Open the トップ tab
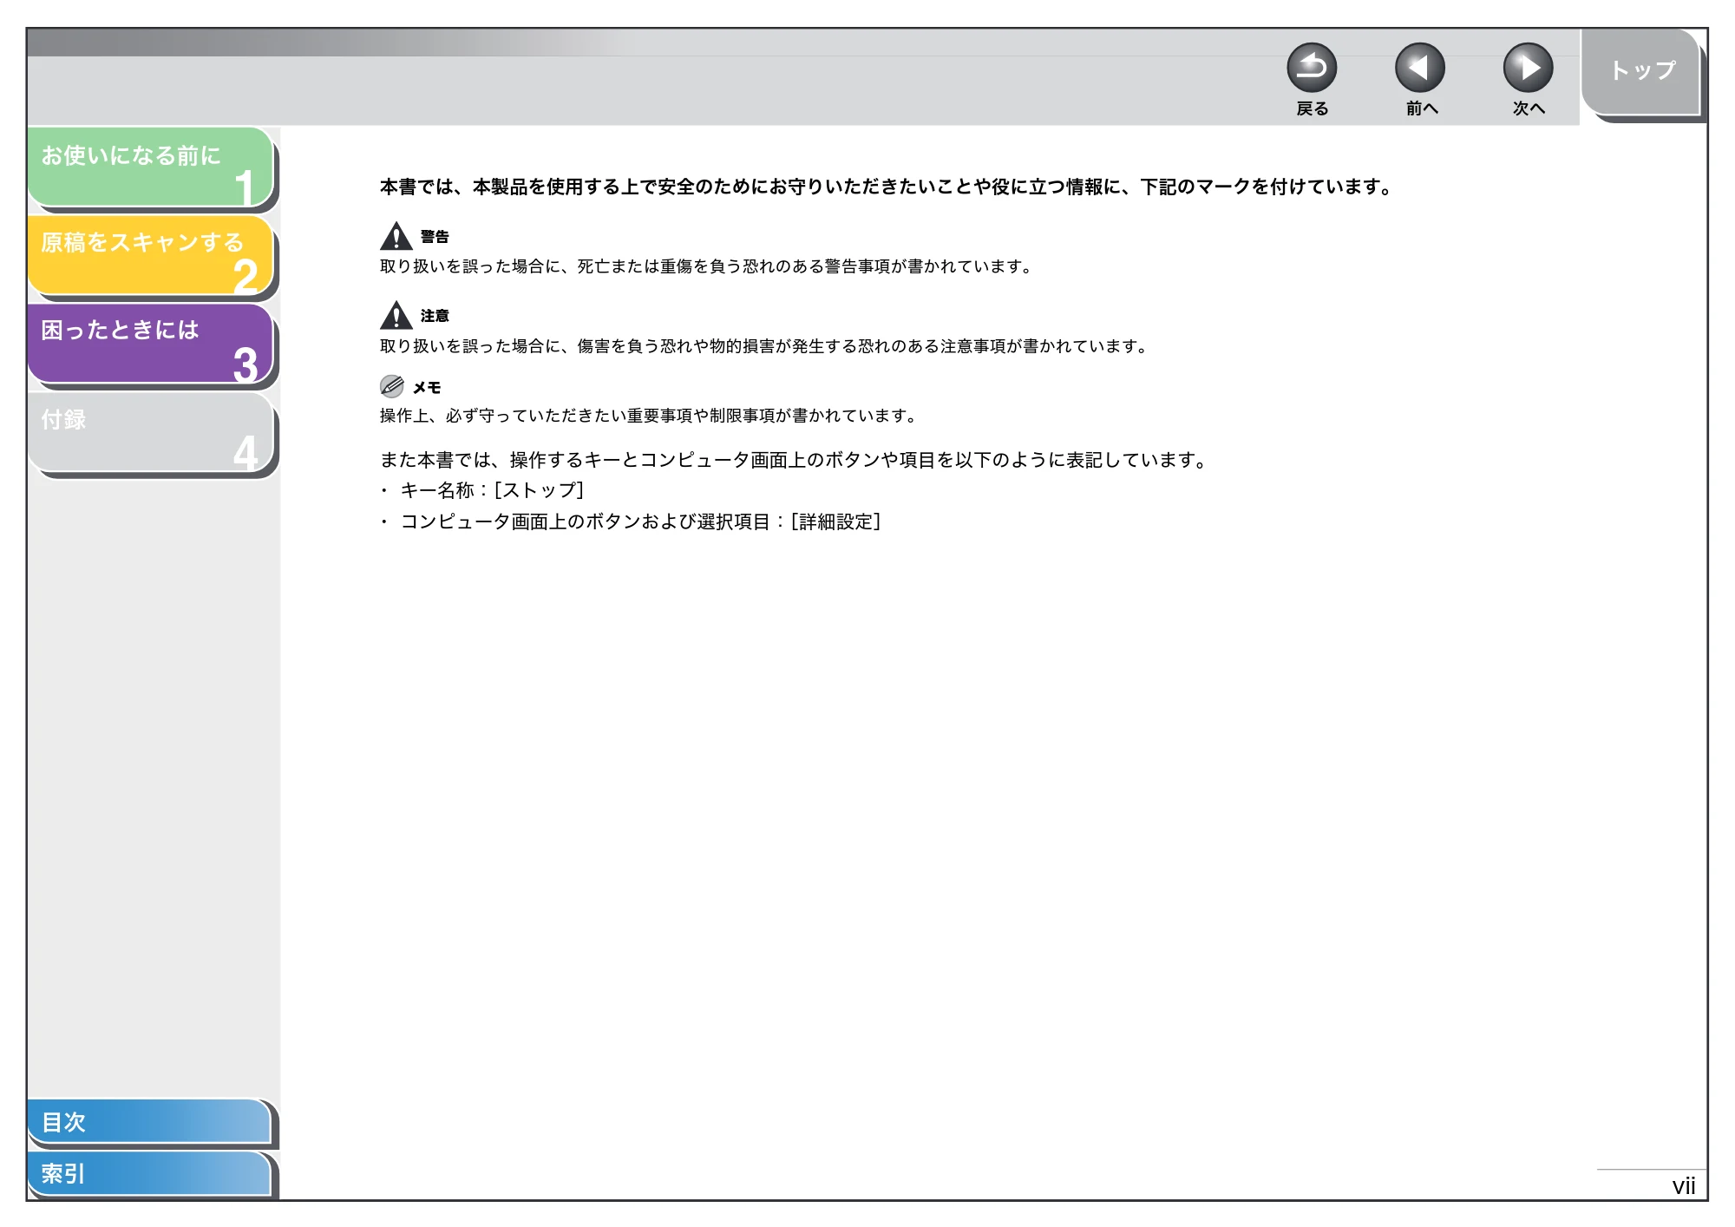The image size is (1735, 1227). 1641,71
